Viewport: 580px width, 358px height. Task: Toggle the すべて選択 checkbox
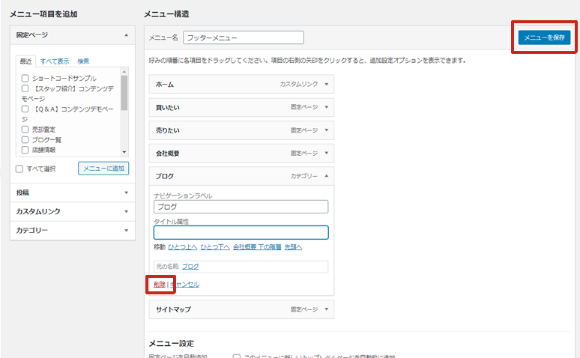point(20,169)
